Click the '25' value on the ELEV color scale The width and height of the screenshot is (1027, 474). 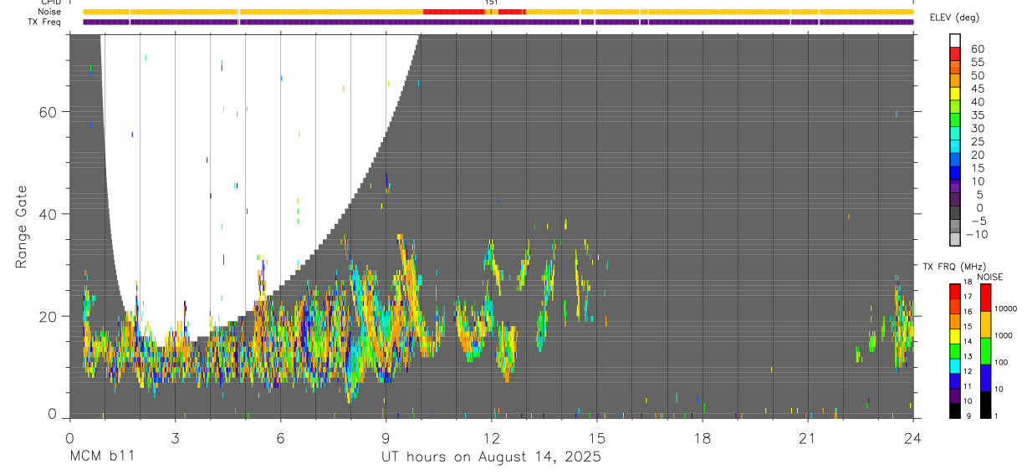[x=977, y=141]
